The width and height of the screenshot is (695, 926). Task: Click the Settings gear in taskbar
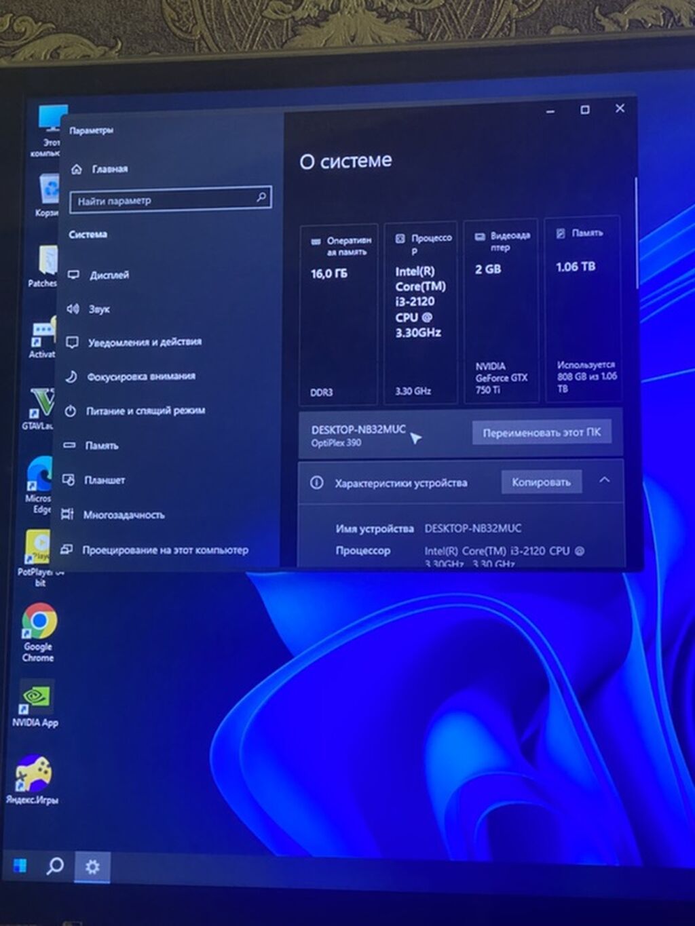coord(92,867)
